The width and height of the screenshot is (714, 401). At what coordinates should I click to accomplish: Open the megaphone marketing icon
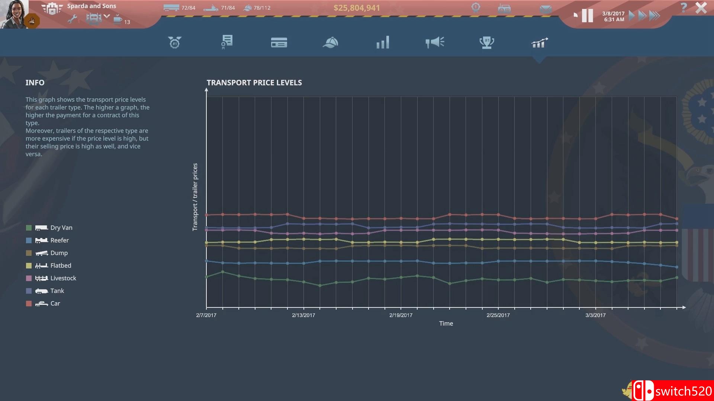click(x=435, y=42)
